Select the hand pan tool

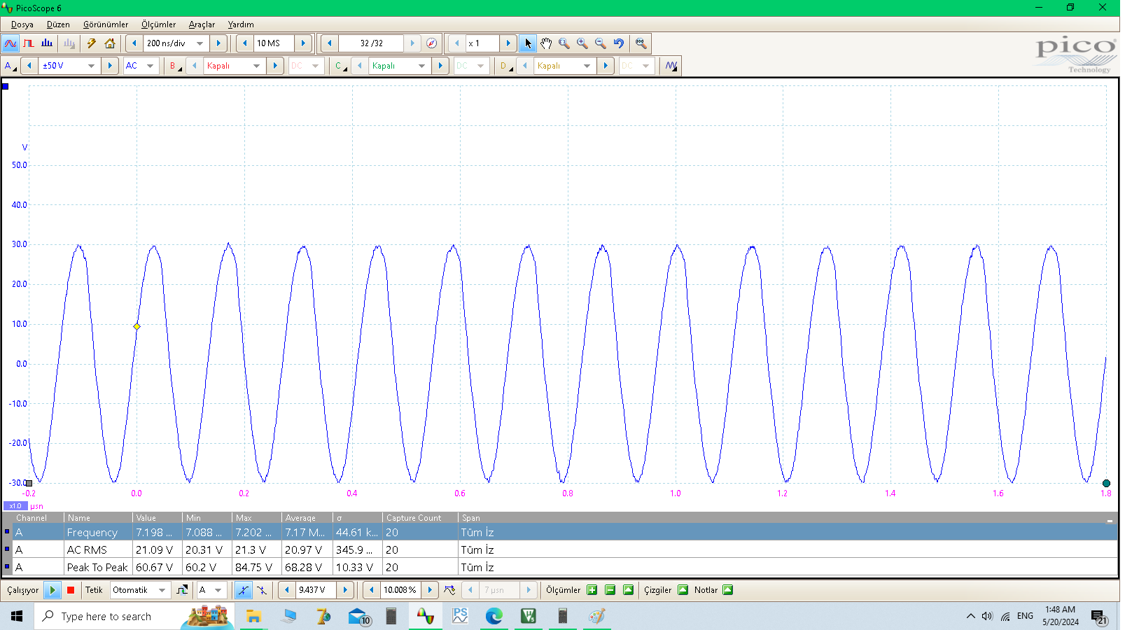[x=546, y=43]
